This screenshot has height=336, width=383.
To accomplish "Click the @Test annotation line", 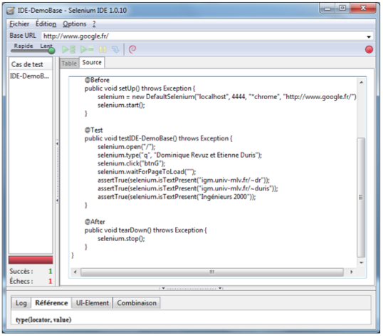I will pyautogui.click(x=93, y=130).
